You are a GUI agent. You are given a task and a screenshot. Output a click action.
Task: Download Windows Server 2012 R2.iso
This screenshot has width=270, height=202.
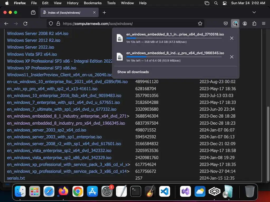(x=33, y=40)
